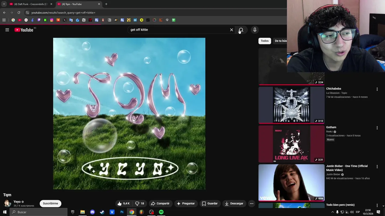385x216 pixels.
Task: Click the magnifier search button
Action: pyautogui.click(x=241, y=30)
